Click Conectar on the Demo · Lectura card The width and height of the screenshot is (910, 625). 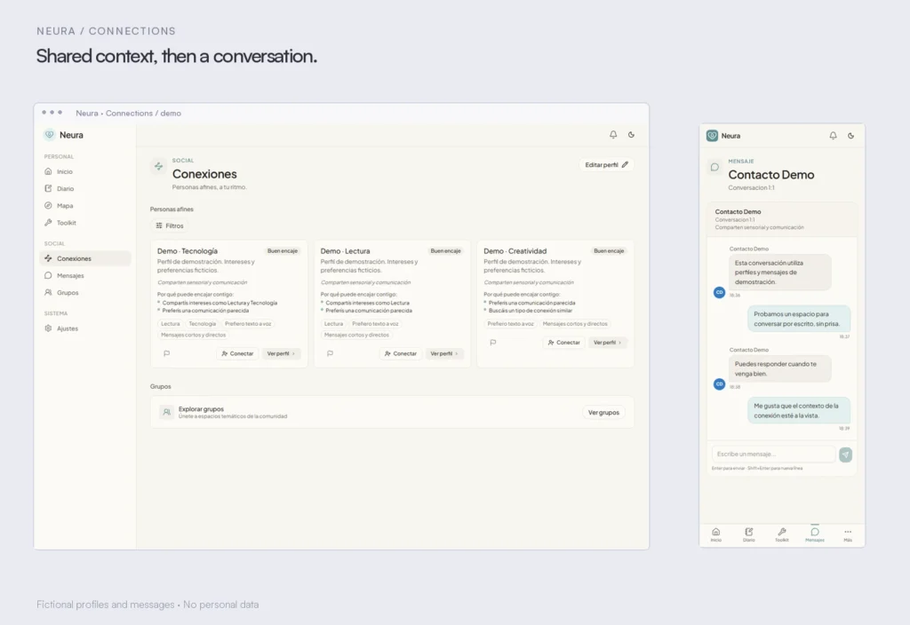coord(401,353)
